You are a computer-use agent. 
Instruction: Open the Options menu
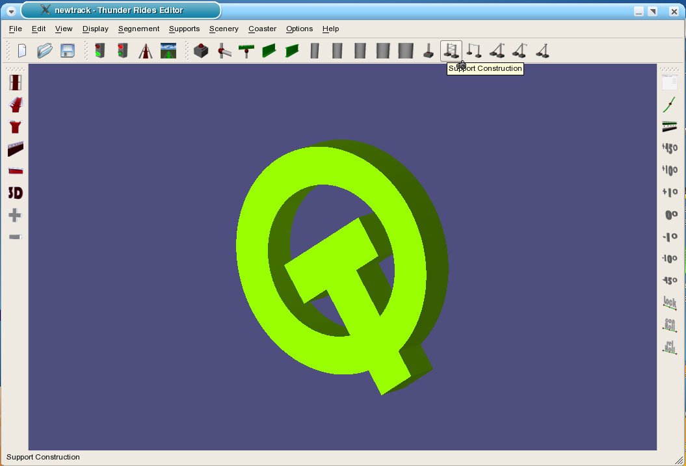[299, 29]
